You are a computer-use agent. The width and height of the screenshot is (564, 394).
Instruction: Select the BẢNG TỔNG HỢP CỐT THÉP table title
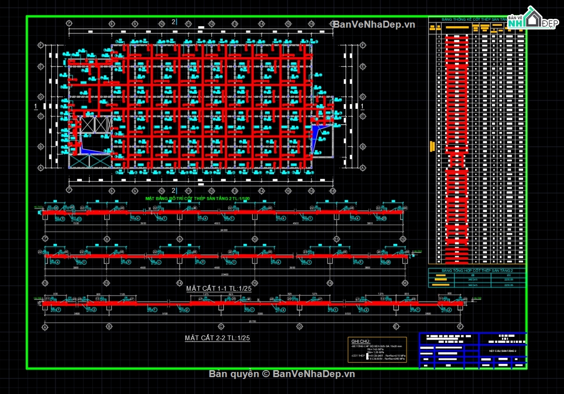[476, 271]
